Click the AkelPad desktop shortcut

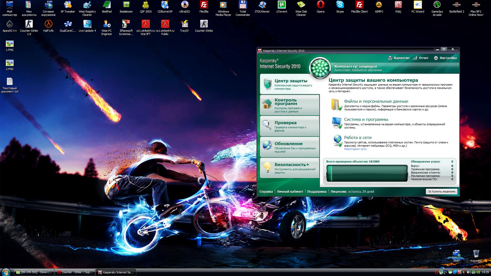pyautogui.click(x=107, y=7)
